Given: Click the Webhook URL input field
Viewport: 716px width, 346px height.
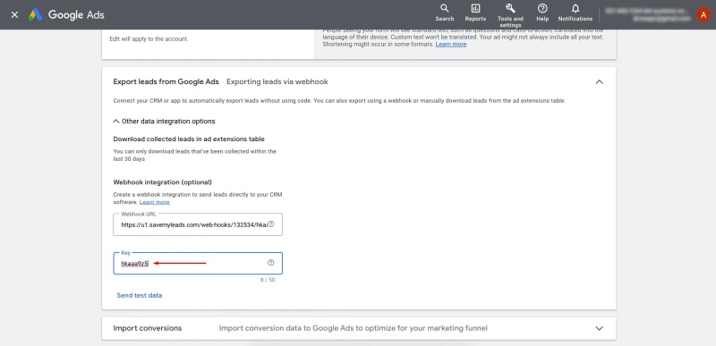Looking at the screenshot, I should tap(198, 224).
